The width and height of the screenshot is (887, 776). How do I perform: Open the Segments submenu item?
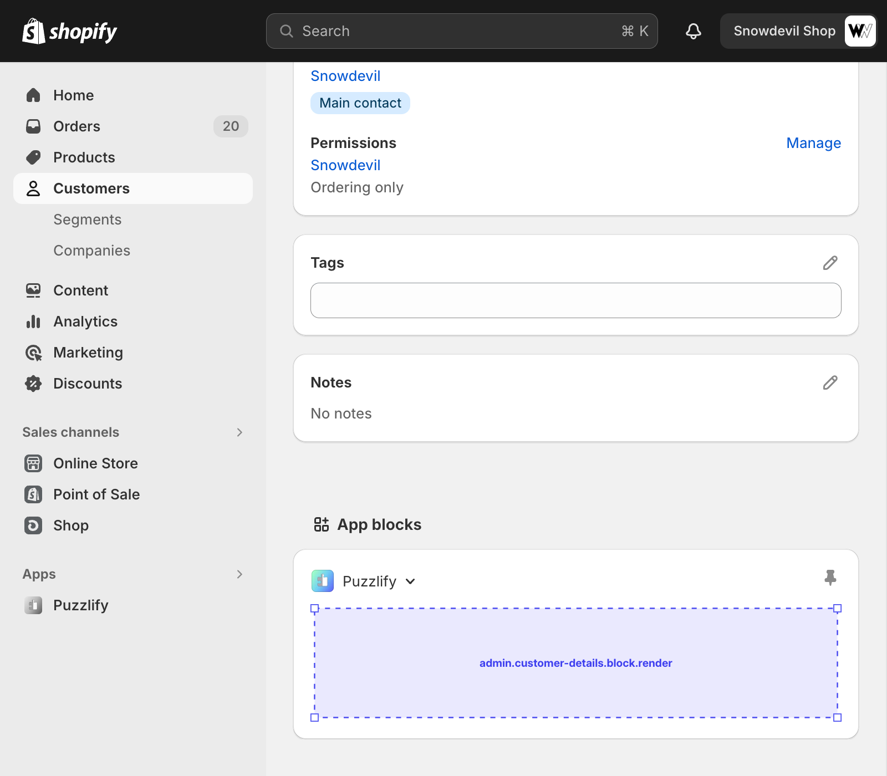87,219
